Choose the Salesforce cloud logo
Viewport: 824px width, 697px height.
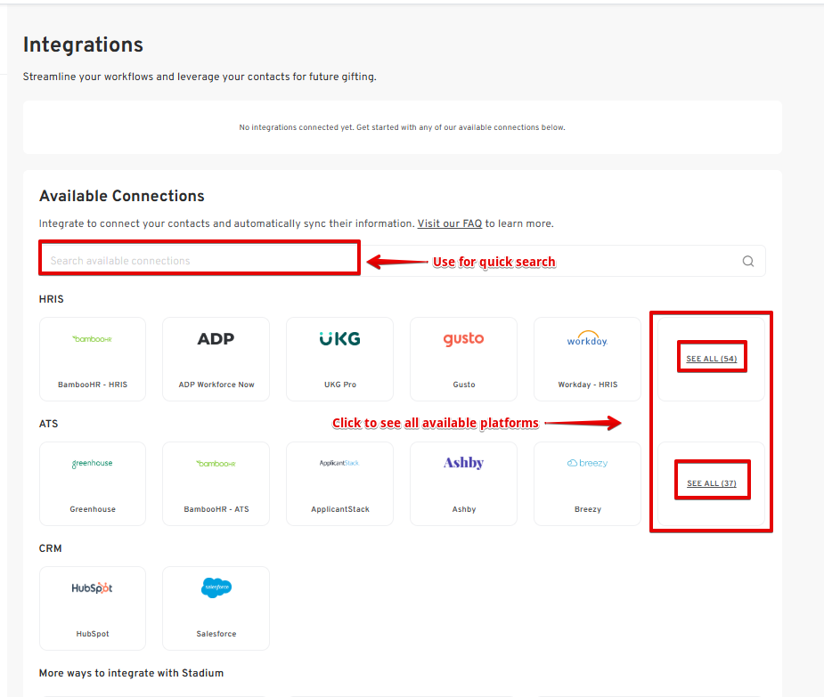tap(216, 588)
